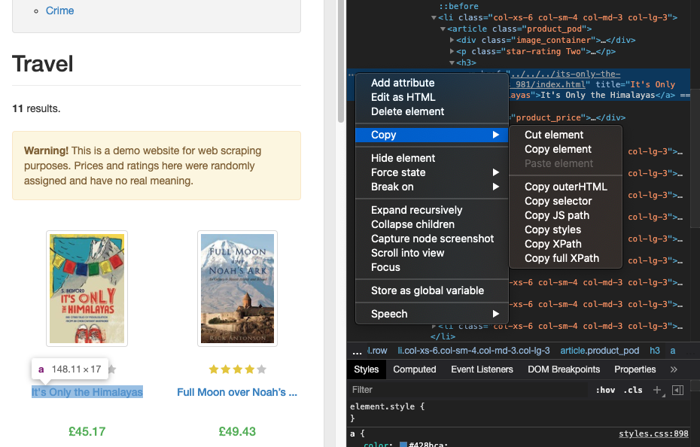The width and height of the screenshot is (700, 447).
Task: Open the Event Listeners tab
Action: [482, 369]
